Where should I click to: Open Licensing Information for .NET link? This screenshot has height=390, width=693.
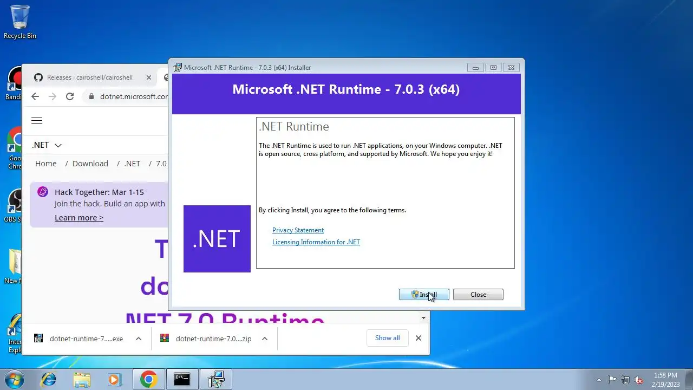(316, 242)
